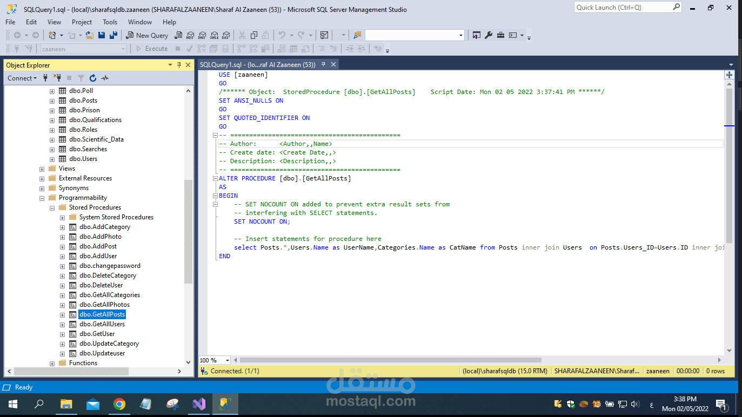This screenshot has height=417, width=742.
Task: Click the Object Explorer vertical scrollbar
Action: (188, 231)
